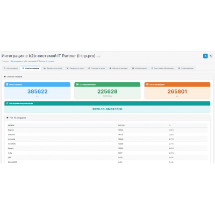215x215 pixels.
Task: Click the % column header
Action: [170, 125]
